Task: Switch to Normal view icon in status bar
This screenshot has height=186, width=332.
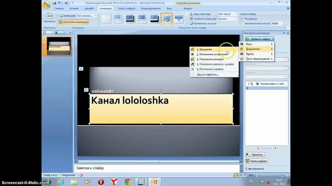Action: (x=237, y=175)
